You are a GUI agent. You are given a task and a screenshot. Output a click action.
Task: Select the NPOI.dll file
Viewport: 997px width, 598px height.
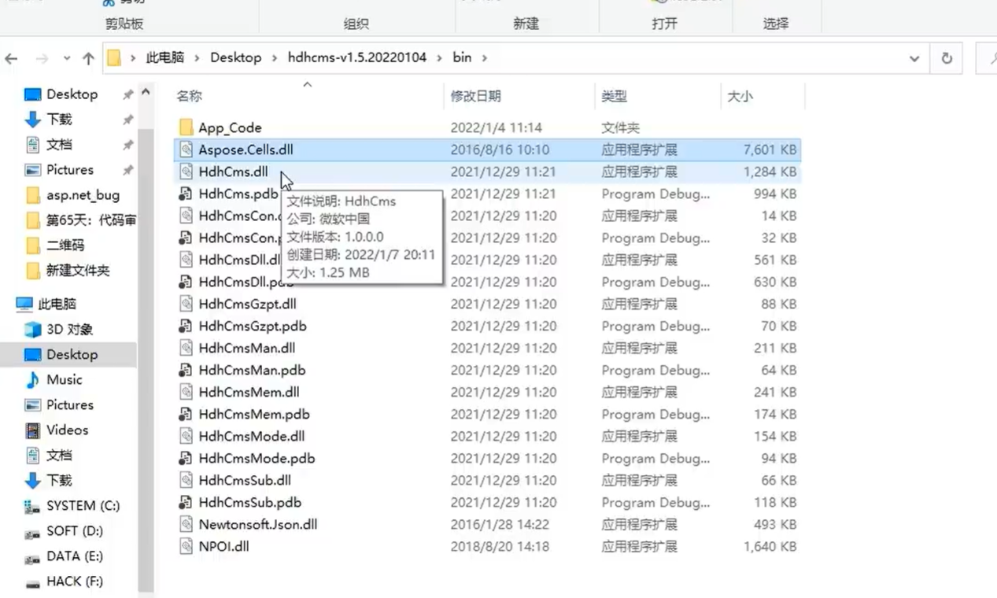point(223,546)
